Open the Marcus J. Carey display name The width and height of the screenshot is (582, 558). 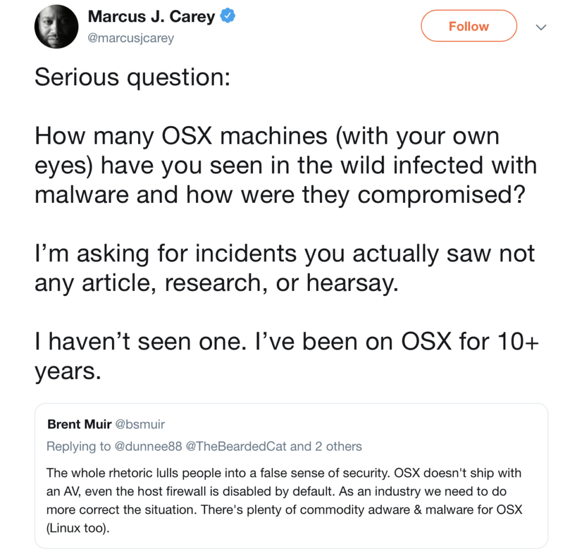[151, 17]
